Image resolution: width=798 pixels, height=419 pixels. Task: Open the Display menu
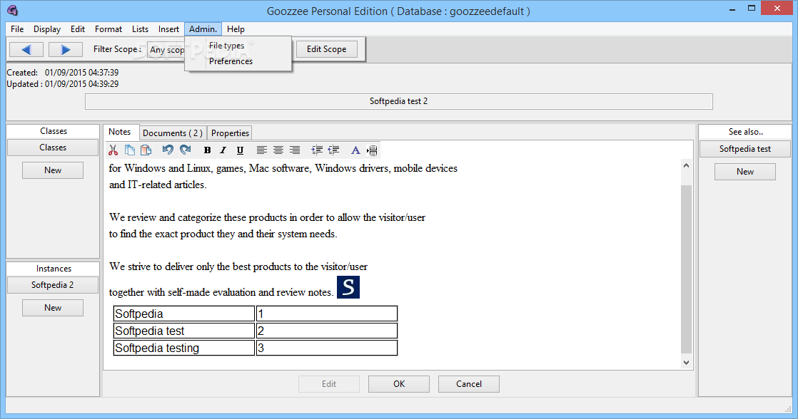(x=47, y=29)
